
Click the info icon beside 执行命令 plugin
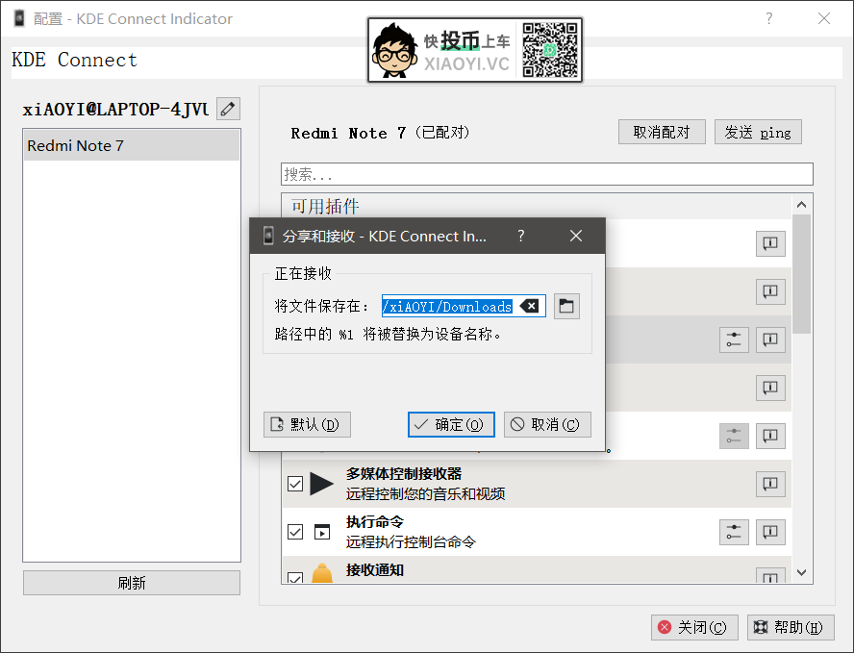point(769,532)
